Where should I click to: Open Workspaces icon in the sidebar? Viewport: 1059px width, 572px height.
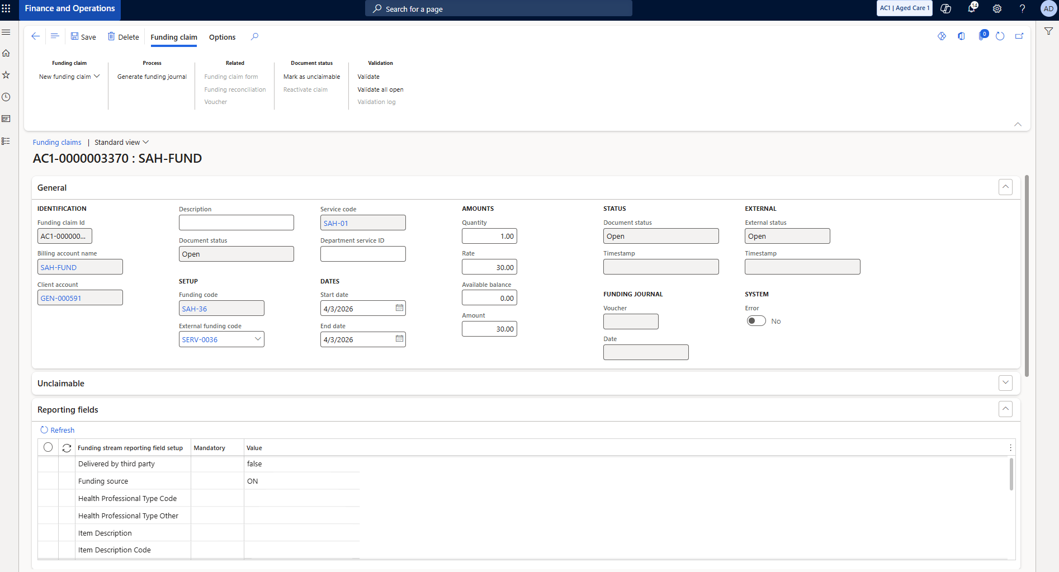pos(6,119)
